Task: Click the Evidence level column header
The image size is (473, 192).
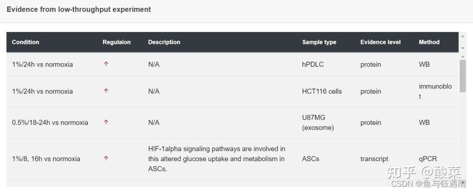Action: (x=381, y=42)
